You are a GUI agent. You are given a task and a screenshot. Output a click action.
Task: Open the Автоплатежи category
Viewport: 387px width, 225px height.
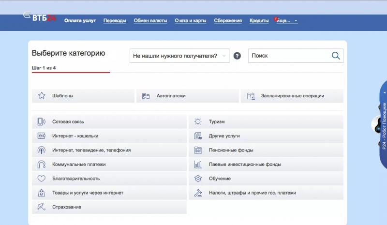[188, 96]
